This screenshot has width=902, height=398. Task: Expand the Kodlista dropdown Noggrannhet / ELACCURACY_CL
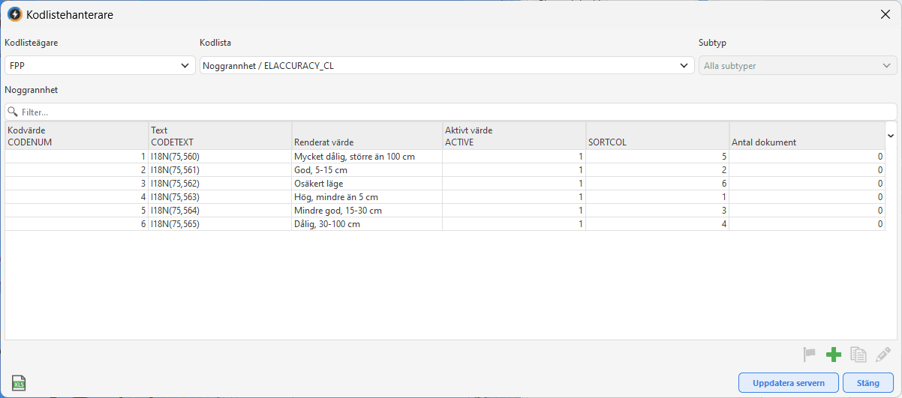tap(446, 66)
